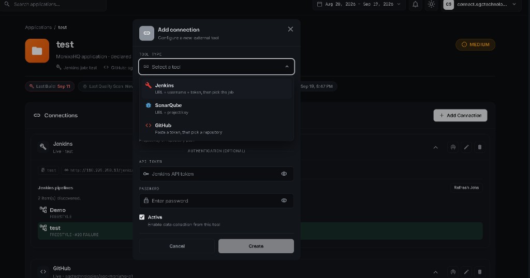Collapse the Jenkins connection card
The image size is (530, 278).
click(x=435, y=147)
